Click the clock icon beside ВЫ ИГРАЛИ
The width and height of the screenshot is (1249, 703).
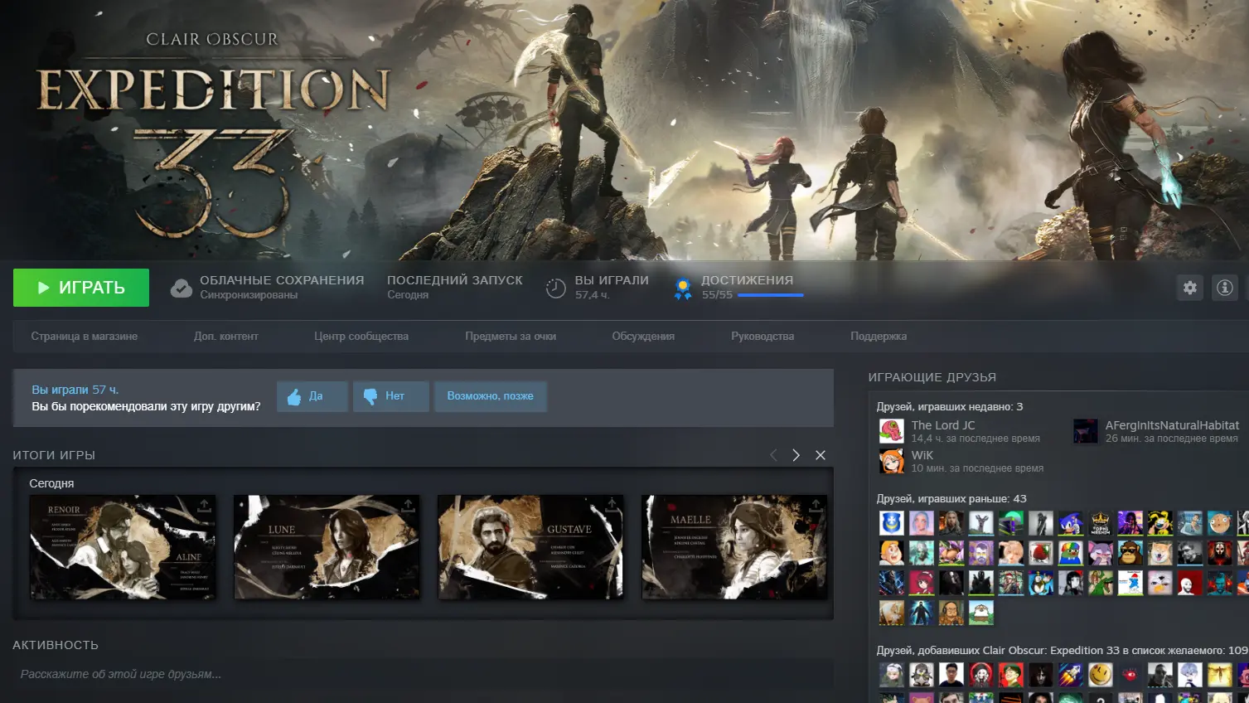[x=555, y=288]
